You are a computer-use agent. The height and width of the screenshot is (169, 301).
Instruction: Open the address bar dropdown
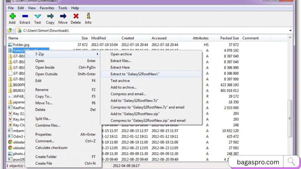(x=290, y=30)
